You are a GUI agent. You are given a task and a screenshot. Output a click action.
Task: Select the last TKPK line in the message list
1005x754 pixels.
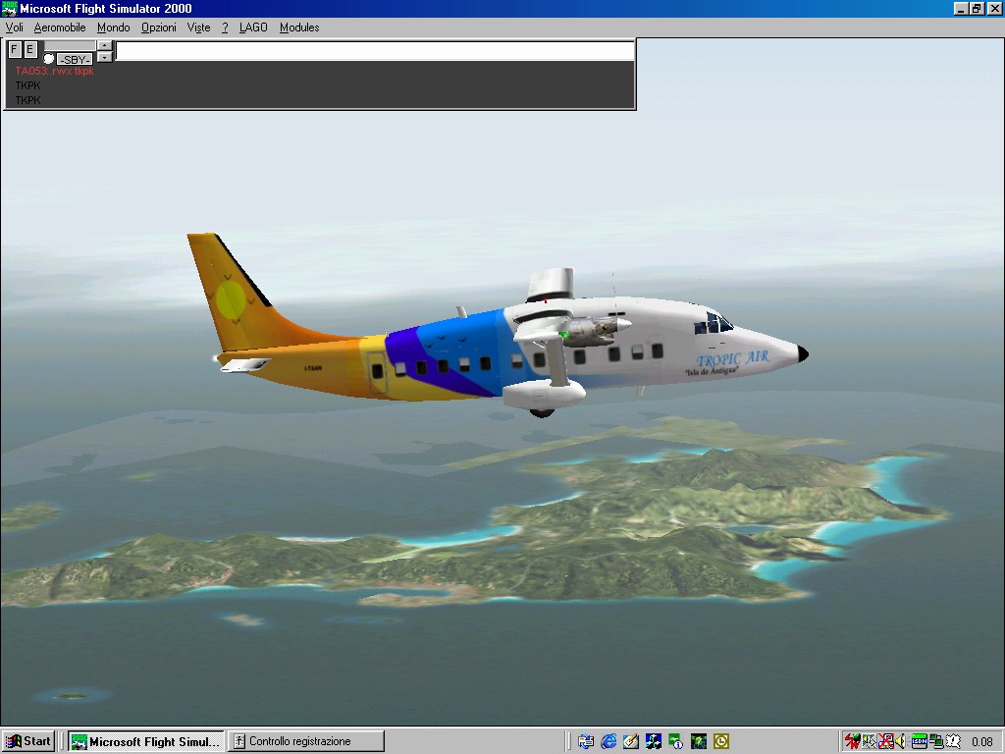27,101
